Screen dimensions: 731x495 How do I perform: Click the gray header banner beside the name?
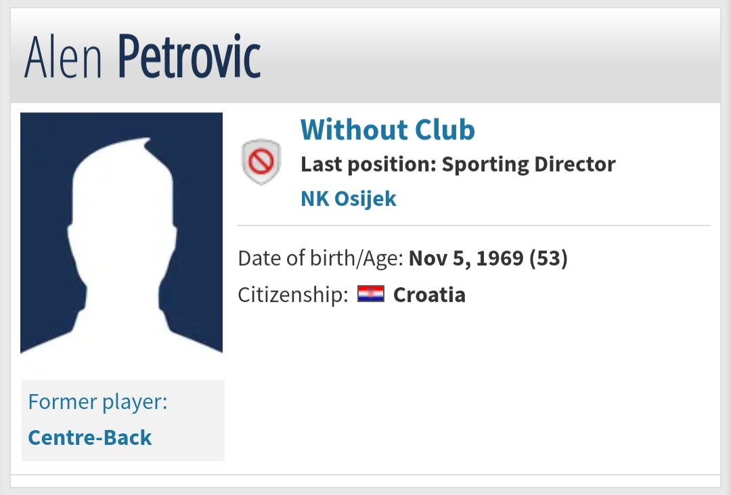coord(489,56)
